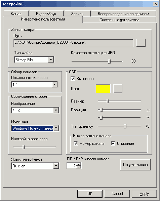Screen dimensions: 160x201
Task: Increase PiP / PoP window number with up arrow
Action: 78,164
